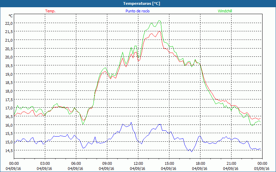276x172 pixels.
Task: Click the 21:00 time axis label
Action: 231,163
